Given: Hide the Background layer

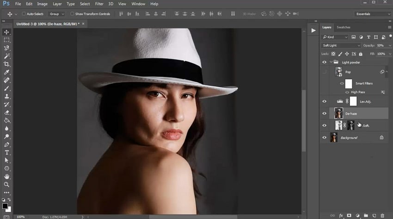Looking at the screenshot, I should tap(324, 138).
